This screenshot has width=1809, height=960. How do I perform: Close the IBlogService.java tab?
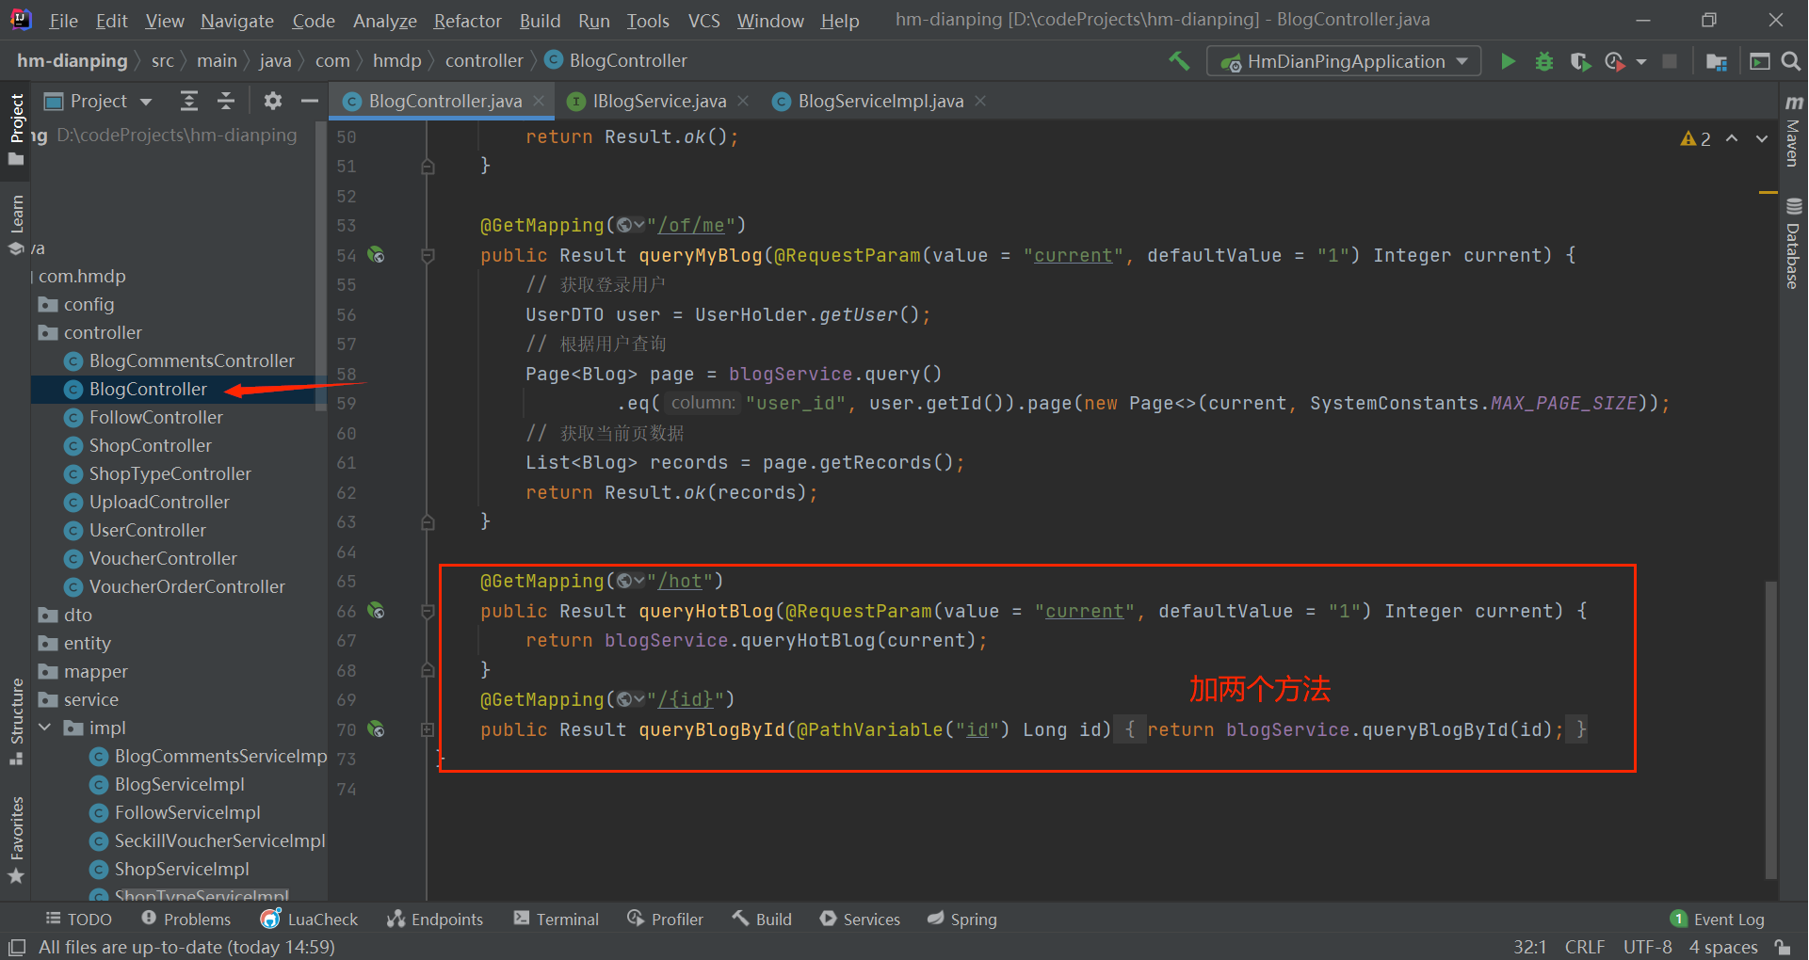click(743, 101)
